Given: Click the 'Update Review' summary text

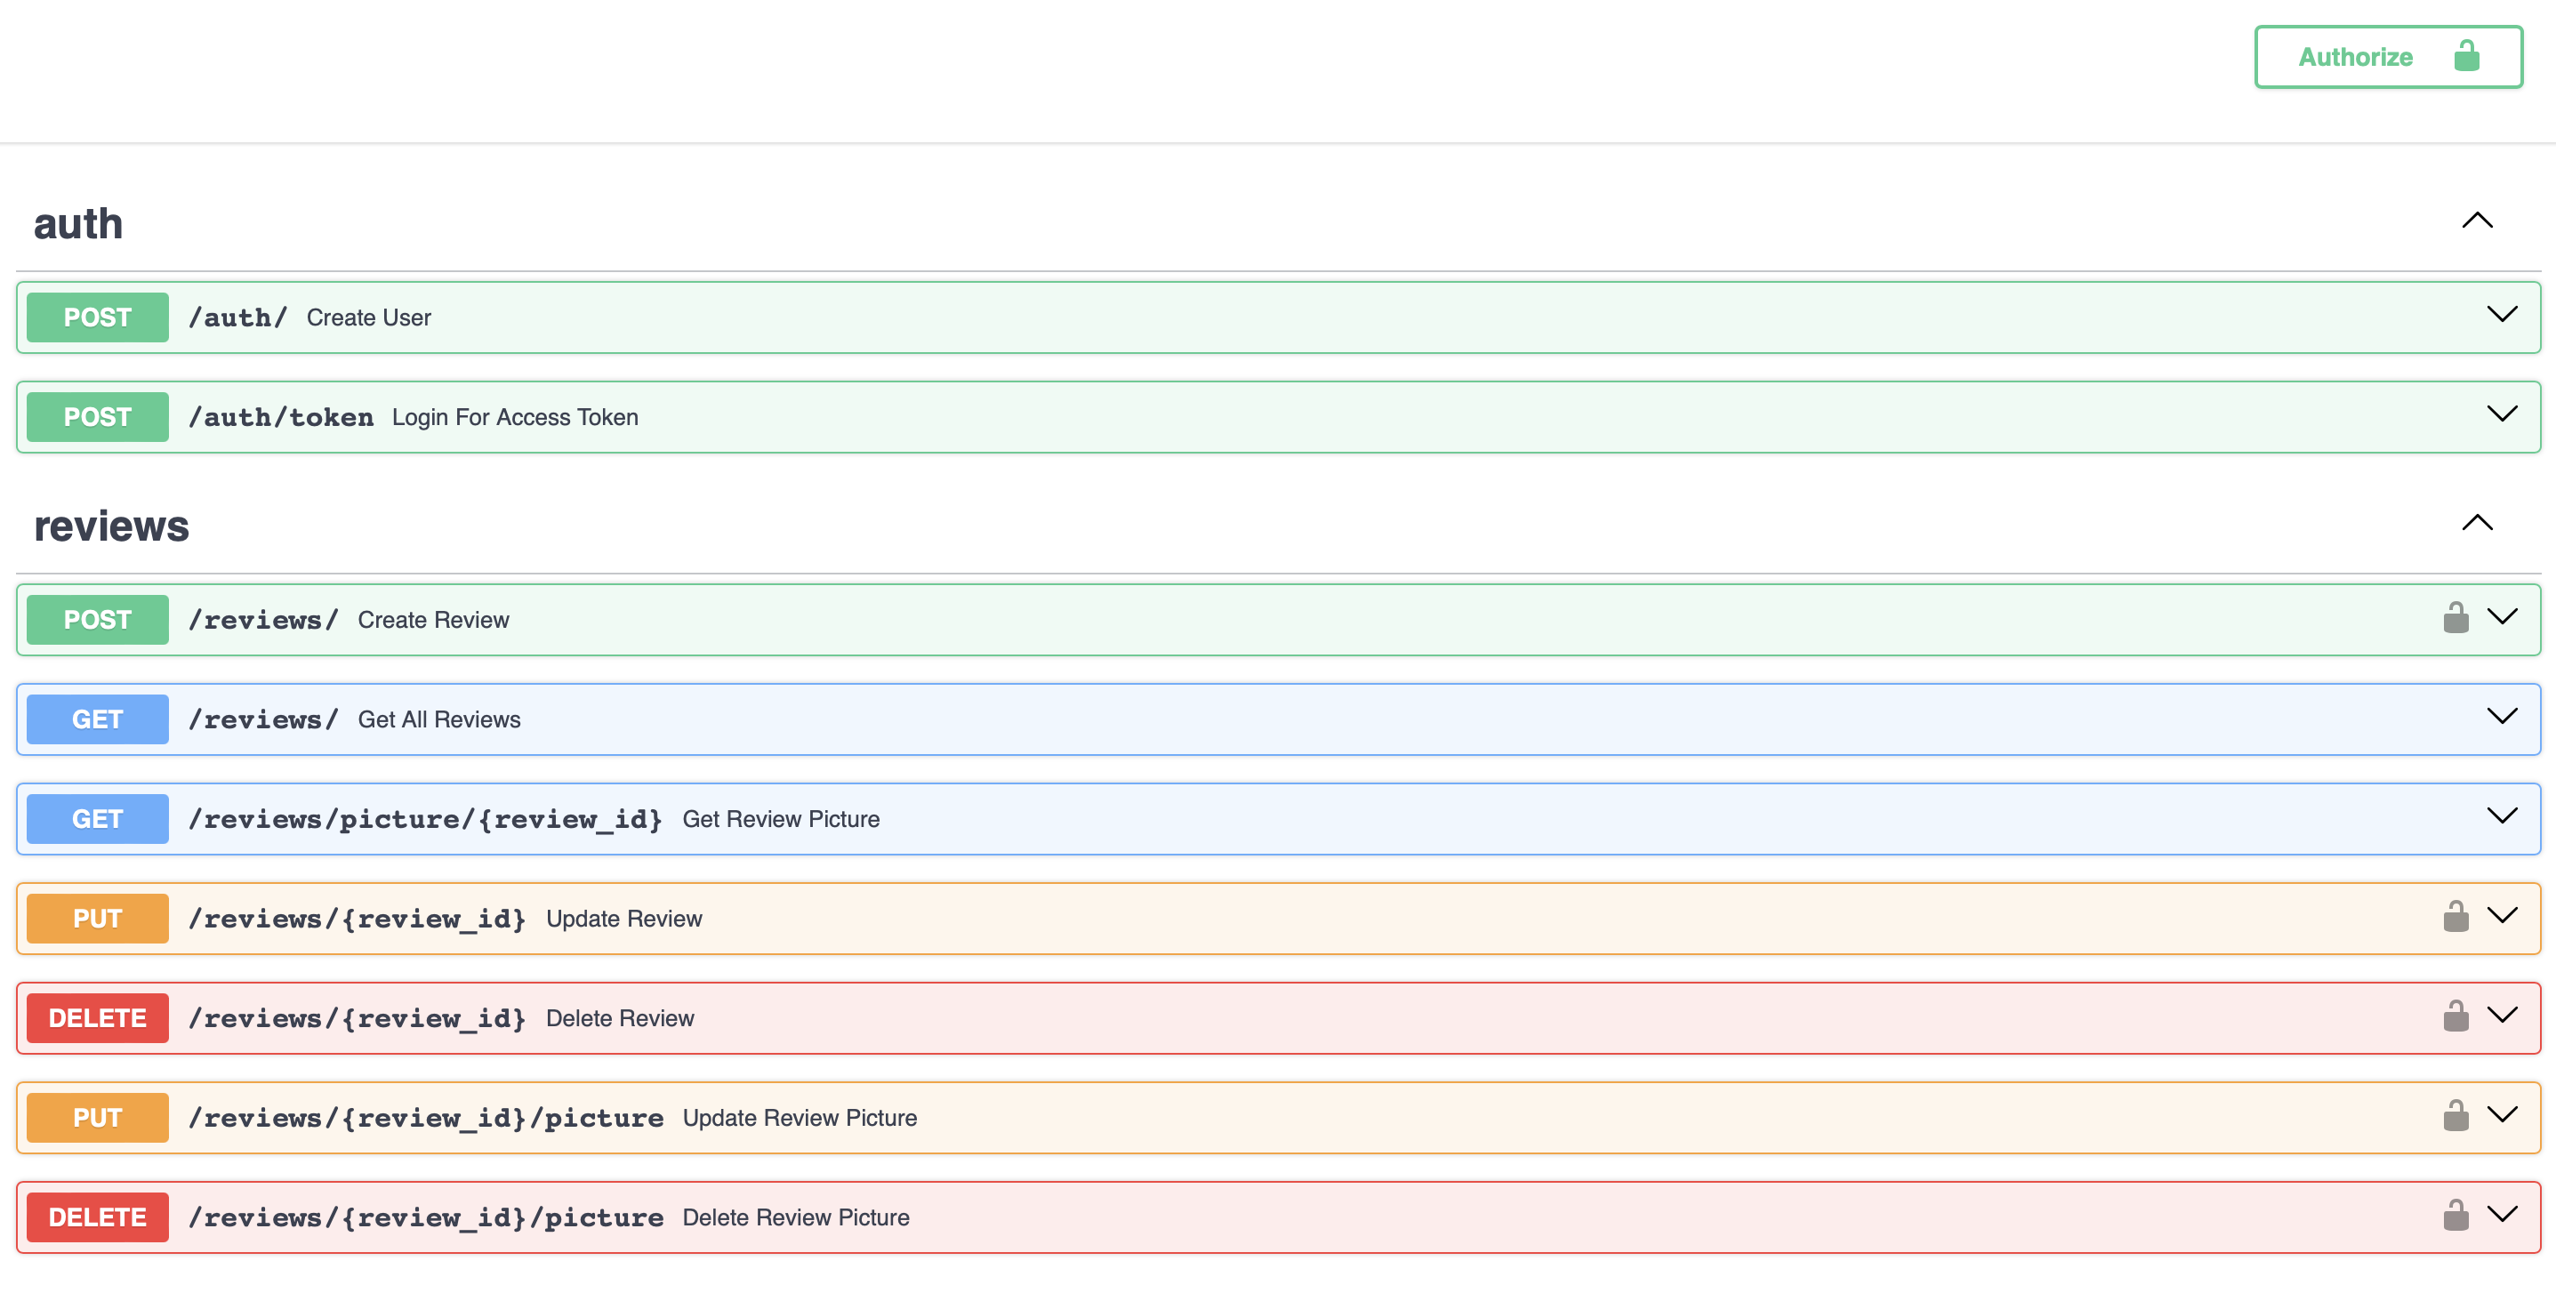Looking at the screenshot, I should 624,919.
